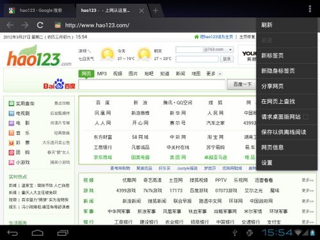This screenshot has width=320, height=240.
Task: Click the 彩票 sidebar icon
Action: click(12, 143)
